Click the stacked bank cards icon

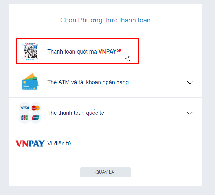pos(30,82)
